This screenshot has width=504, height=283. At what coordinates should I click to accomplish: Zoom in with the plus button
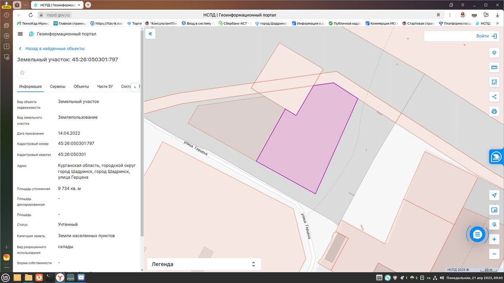[x=494, y=239]
